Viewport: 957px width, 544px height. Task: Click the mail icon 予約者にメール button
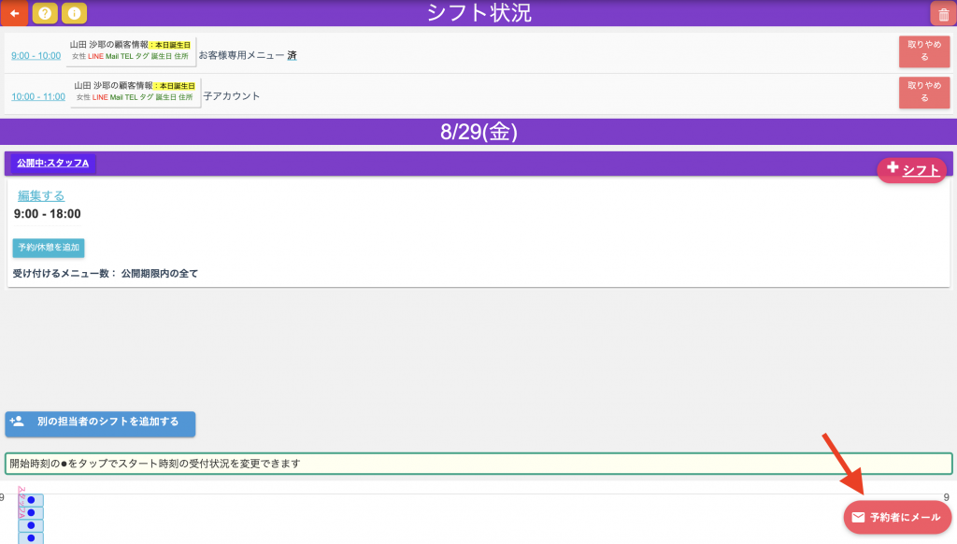pos(897,517)
